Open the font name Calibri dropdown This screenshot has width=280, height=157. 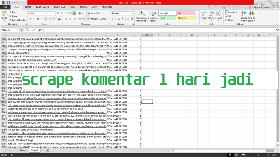[x=46, y=13]
